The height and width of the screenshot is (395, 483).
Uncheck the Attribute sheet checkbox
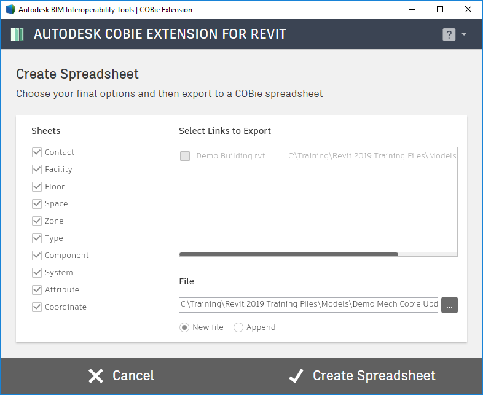point(37,290)
